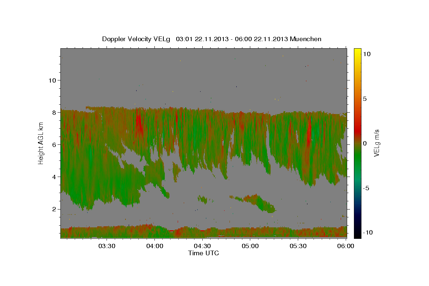Click the 03:30 time tick label
The width and height of the screenshot is (429, 286).
click(107, 246)
